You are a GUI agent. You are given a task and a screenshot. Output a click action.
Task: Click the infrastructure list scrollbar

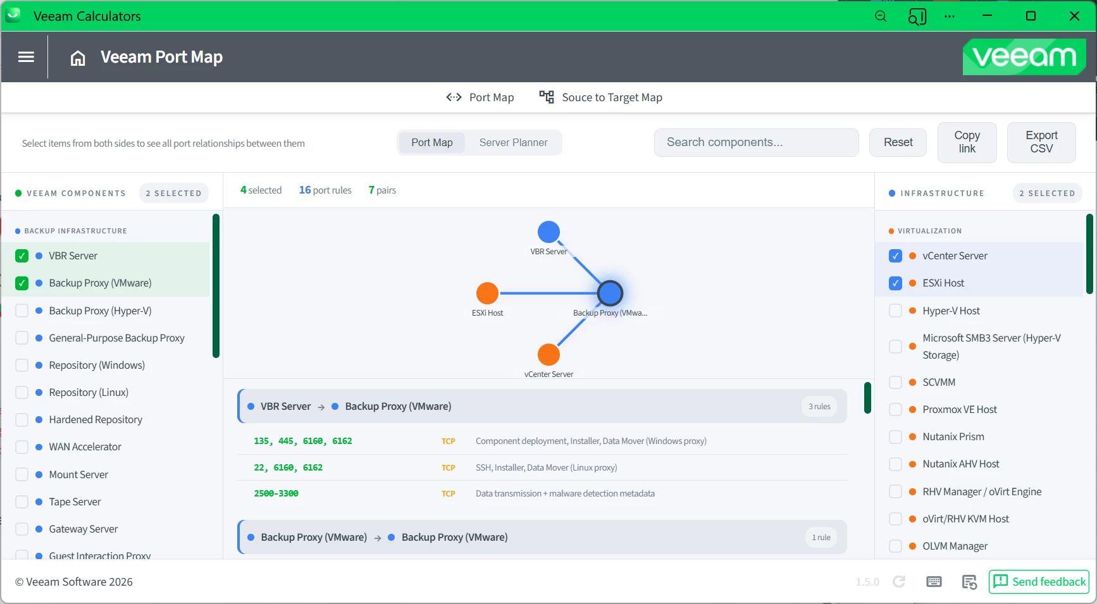click(1089, 254)
